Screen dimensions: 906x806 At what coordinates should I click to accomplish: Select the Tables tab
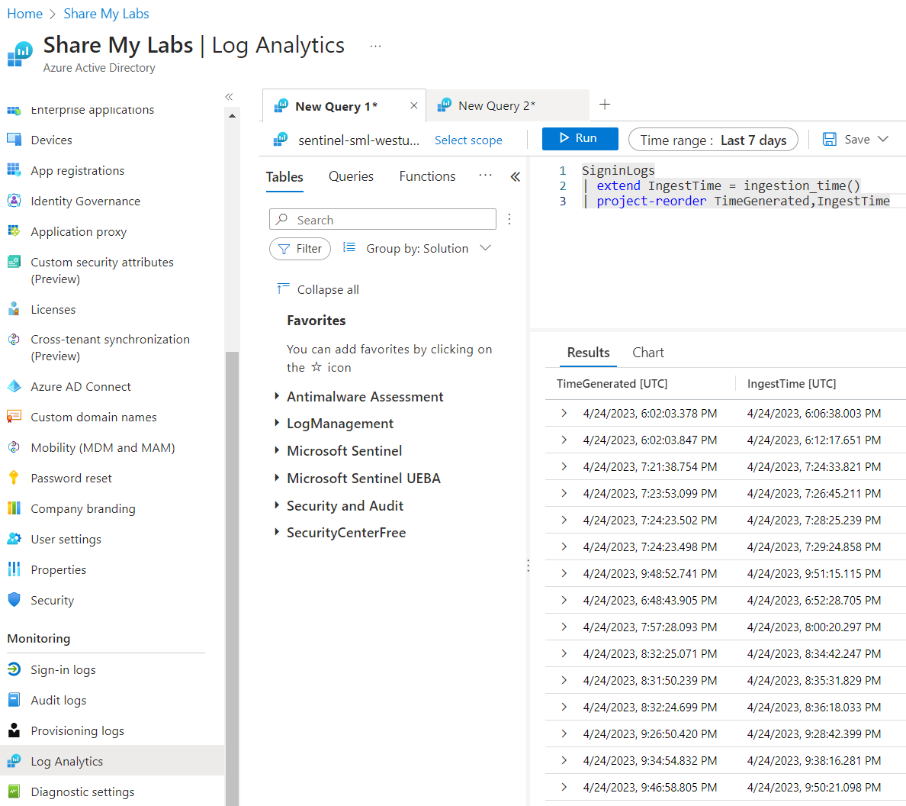[x=284, y=177]
